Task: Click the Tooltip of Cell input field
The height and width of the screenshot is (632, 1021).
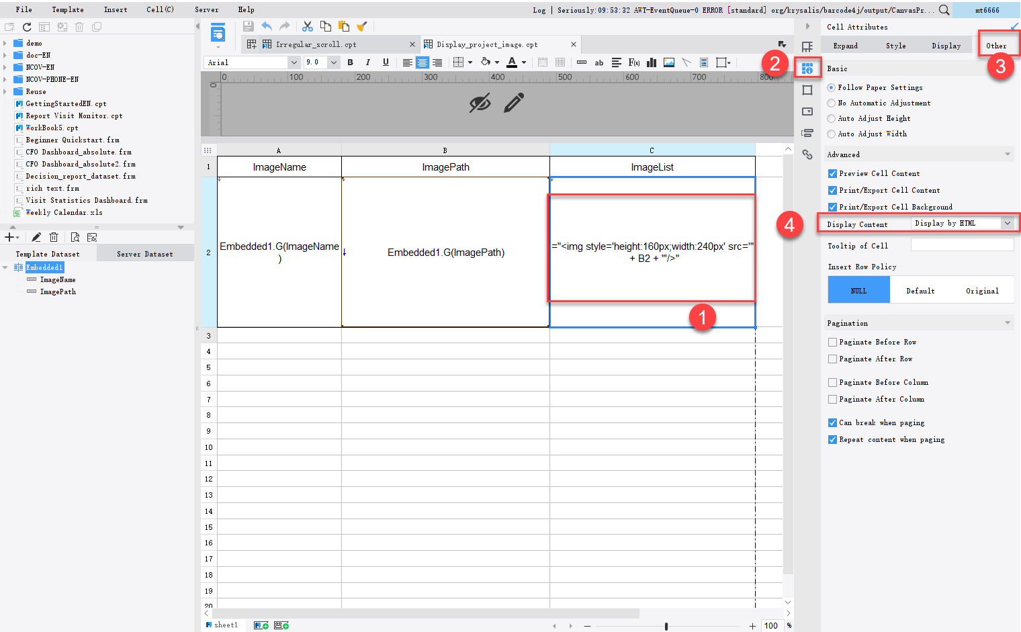Action: tap(962, 244)
